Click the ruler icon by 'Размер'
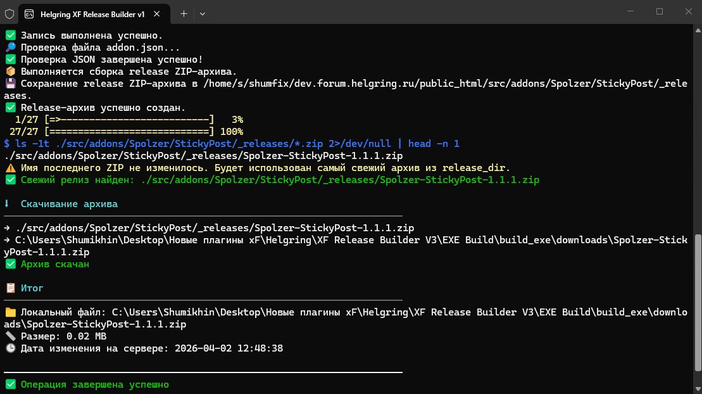 [10, 336]
